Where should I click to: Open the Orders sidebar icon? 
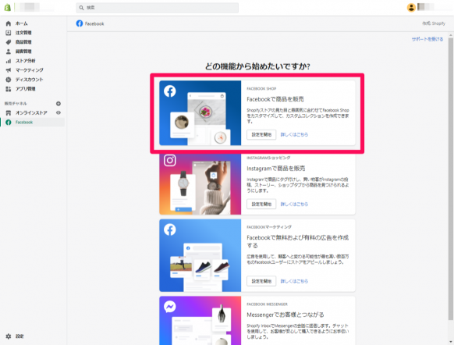click(x=9, y=33)
